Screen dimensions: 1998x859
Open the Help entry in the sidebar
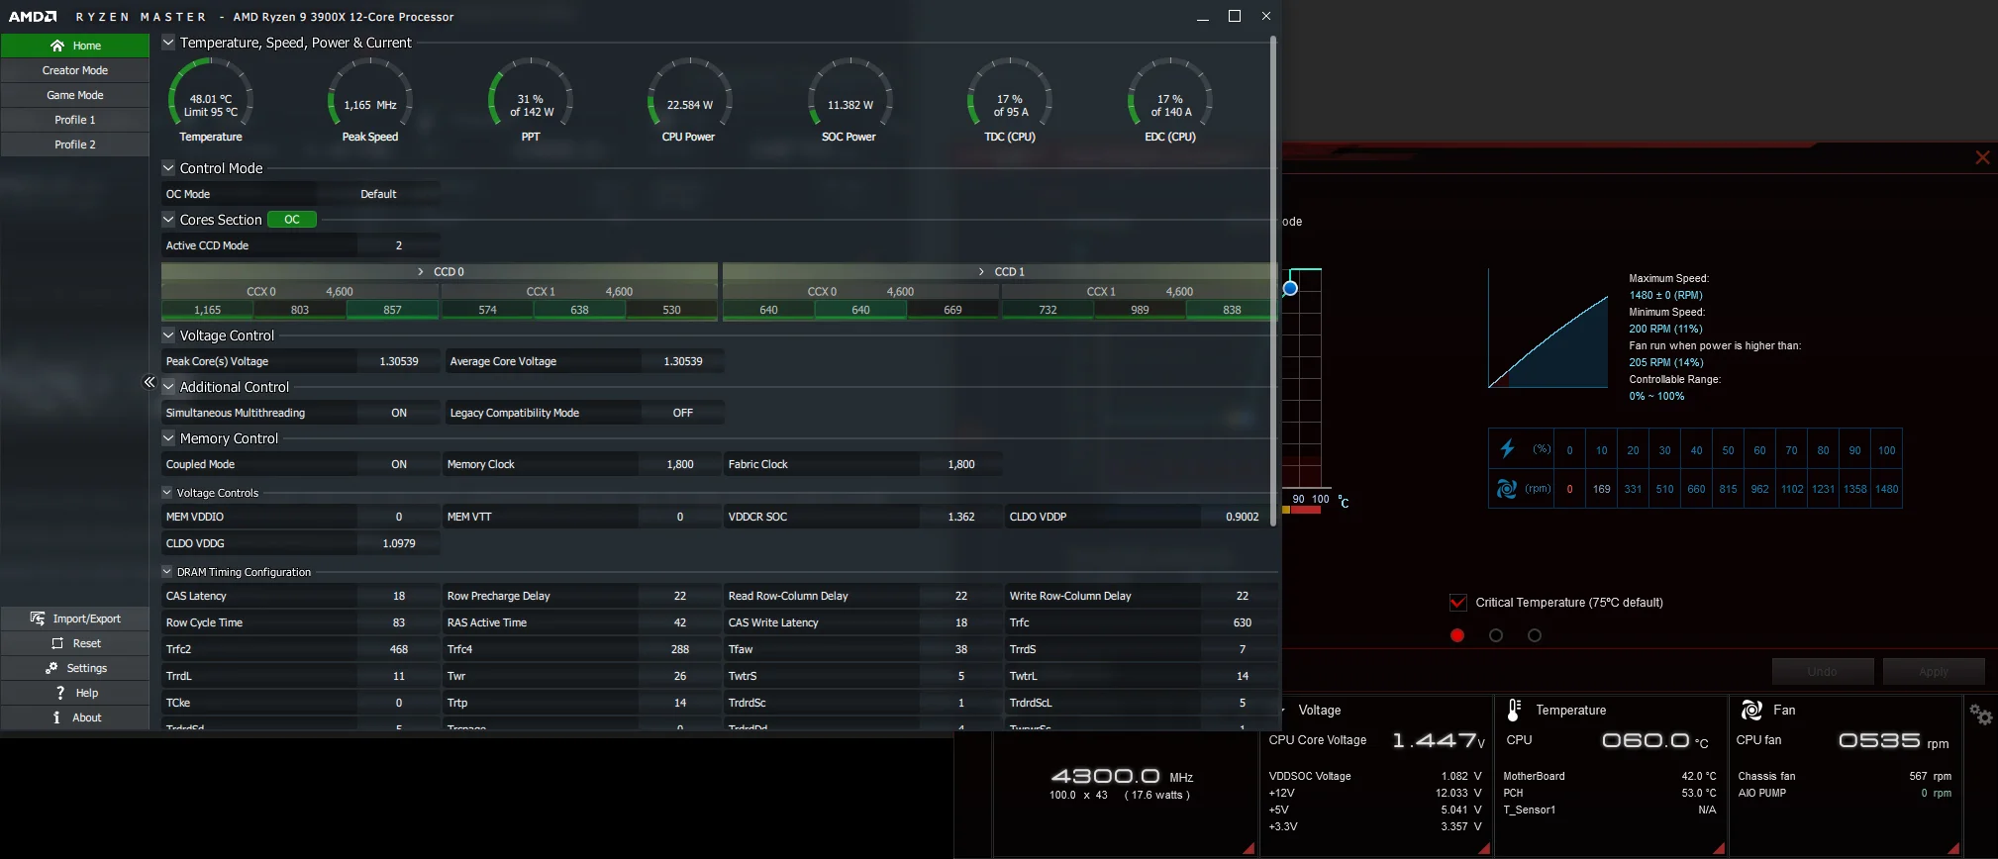click(75, 693)
